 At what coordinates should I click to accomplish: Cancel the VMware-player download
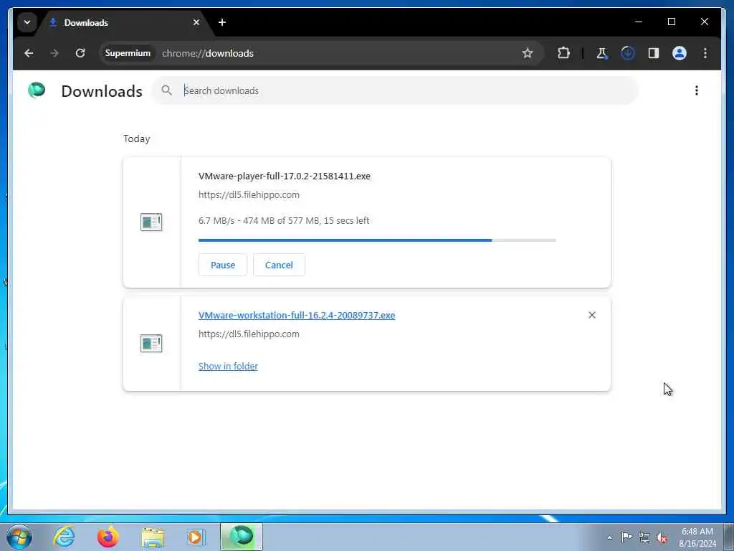pyautogui.click(x=279, y=265)
